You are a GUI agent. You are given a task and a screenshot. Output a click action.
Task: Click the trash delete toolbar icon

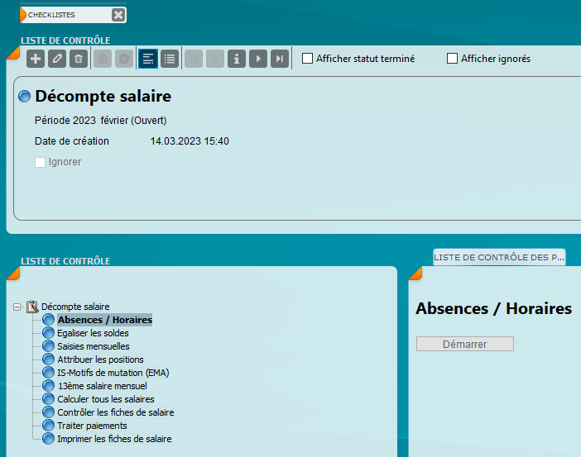[79, 59]
